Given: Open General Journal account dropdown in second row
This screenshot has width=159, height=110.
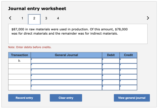Looking at the screenshot, I should (x=66, y=66).
